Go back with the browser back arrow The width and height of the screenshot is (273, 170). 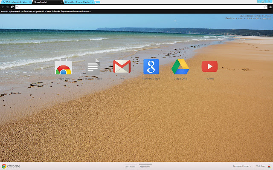click(x=3, y=7)
